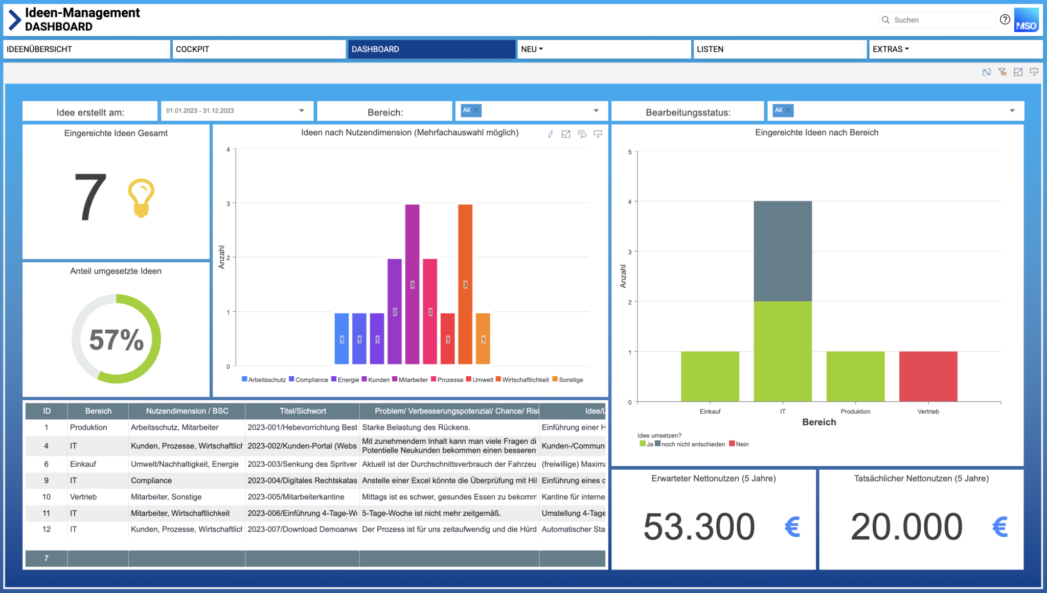Viewport: 1047px width, 593px height.
Task: Click the top toolbar maximize icon
Action: [1018, 72]
